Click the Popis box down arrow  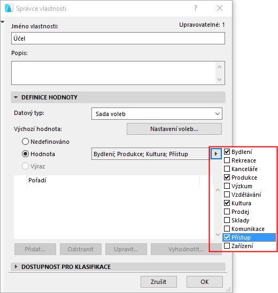tap(220, 80)
